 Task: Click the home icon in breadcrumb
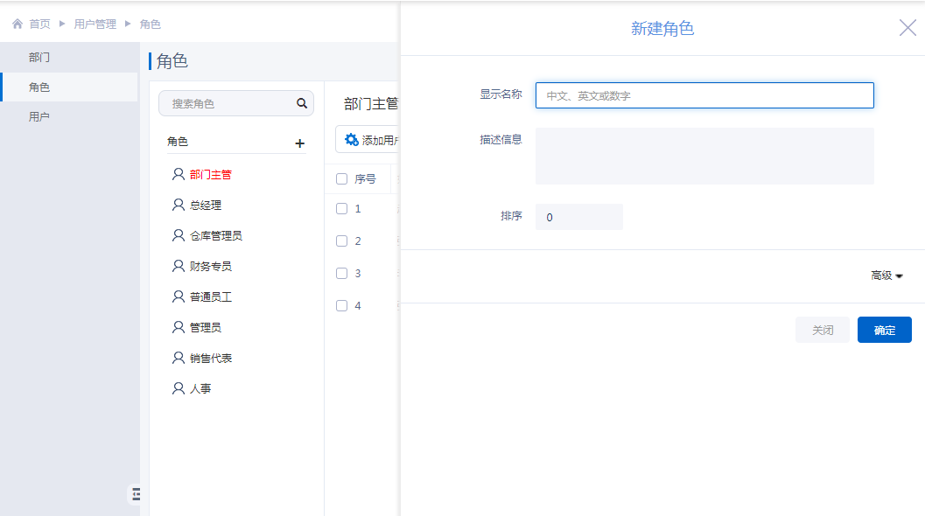(x=18, y=24)
